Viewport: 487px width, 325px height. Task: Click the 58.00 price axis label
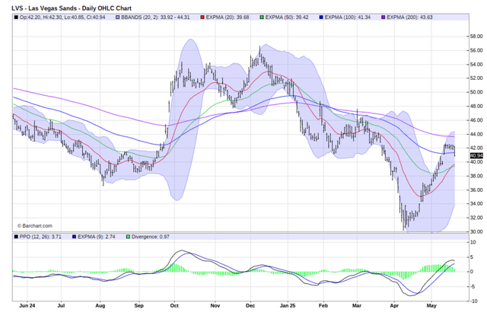tap(476, 37)
